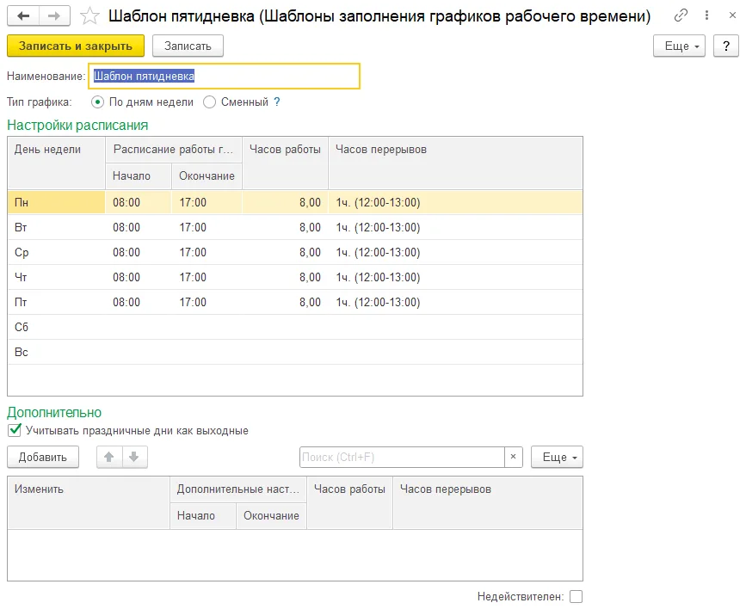Copy link to this form via chain icon
746x609 pixels.
click(x=681, y=15)
